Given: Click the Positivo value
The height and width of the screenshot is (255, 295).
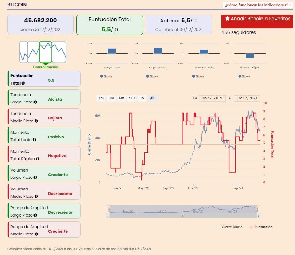Looking at the screenshot, I should [56, 137].
